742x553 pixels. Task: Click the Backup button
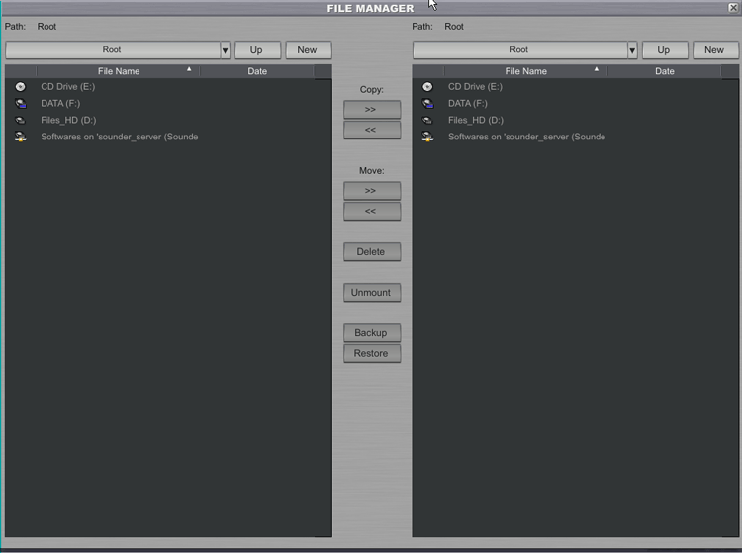[x=372, y=333]
